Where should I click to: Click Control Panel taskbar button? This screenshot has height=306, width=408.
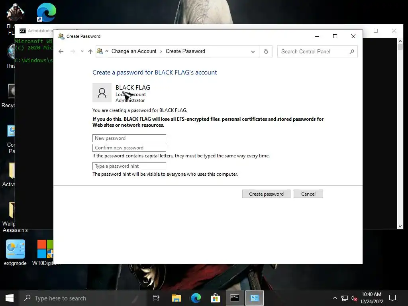click(255, 298)
